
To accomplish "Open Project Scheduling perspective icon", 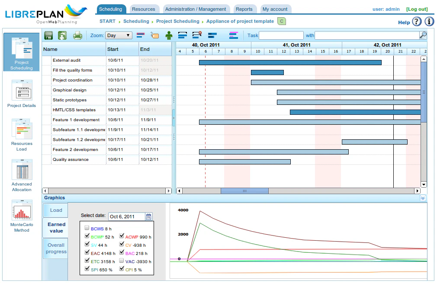I will (x=22, y=52).
